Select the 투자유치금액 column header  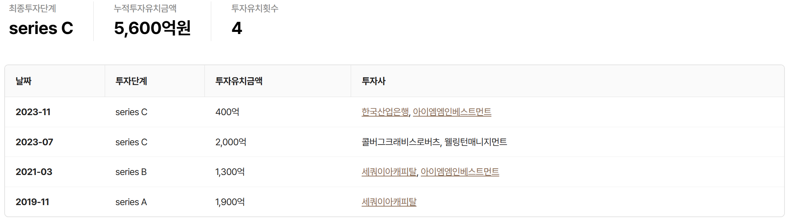point(239,81)
